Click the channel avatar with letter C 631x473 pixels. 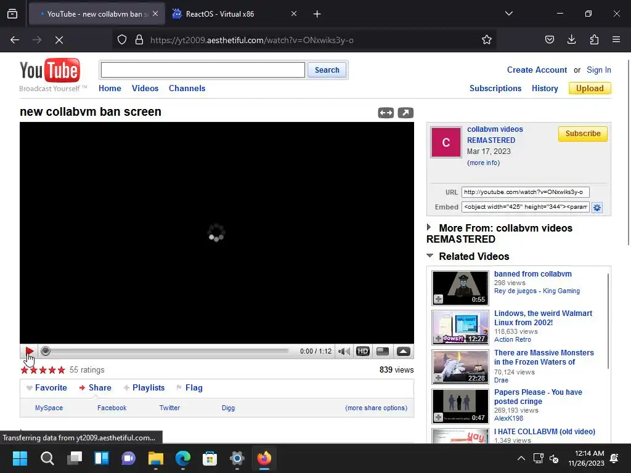pyautogui.click(x=446, y=142)
